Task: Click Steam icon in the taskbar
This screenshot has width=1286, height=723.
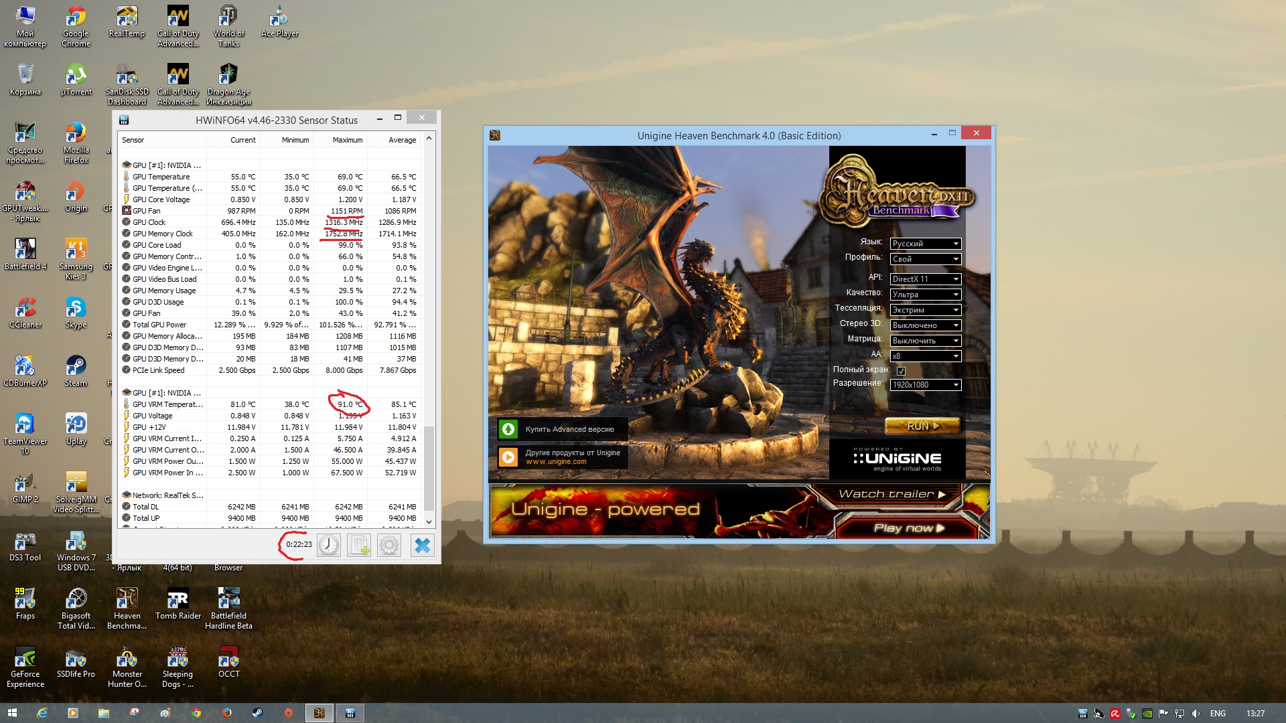Action: point(257,713)
